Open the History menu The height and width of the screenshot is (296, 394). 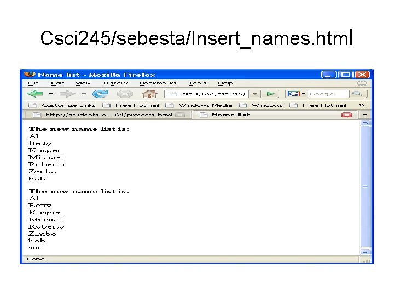[x=115, y=83]
